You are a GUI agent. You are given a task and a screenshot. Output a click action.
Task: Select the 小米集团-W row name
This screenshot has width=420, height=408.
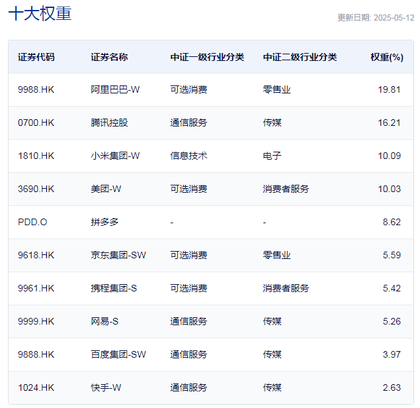coord(115,156)
